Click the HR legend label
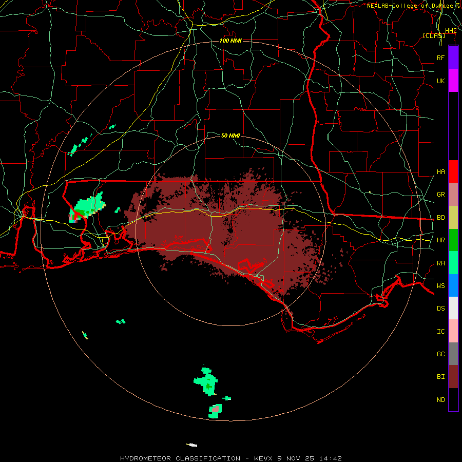Viewport: 462px width, 462px height. click(440, 240)
